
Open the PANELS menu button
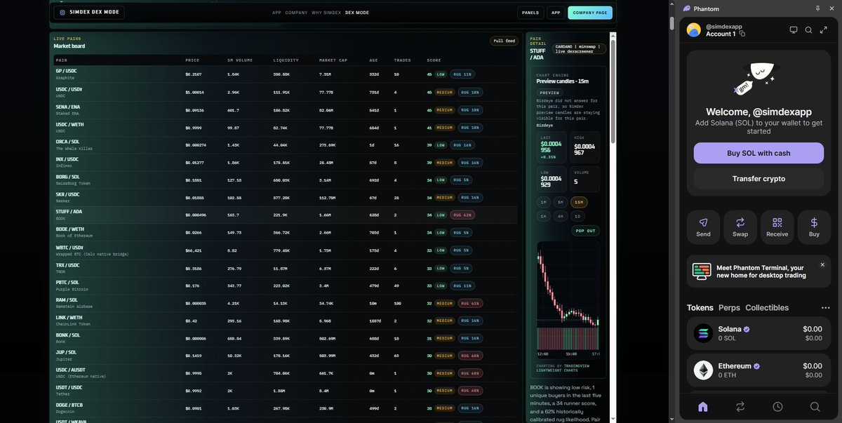[530, 13]
